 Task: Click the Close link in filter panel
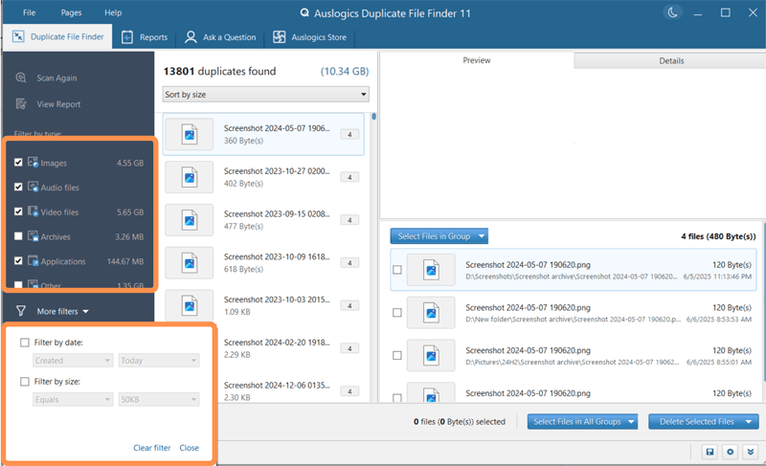189,448
